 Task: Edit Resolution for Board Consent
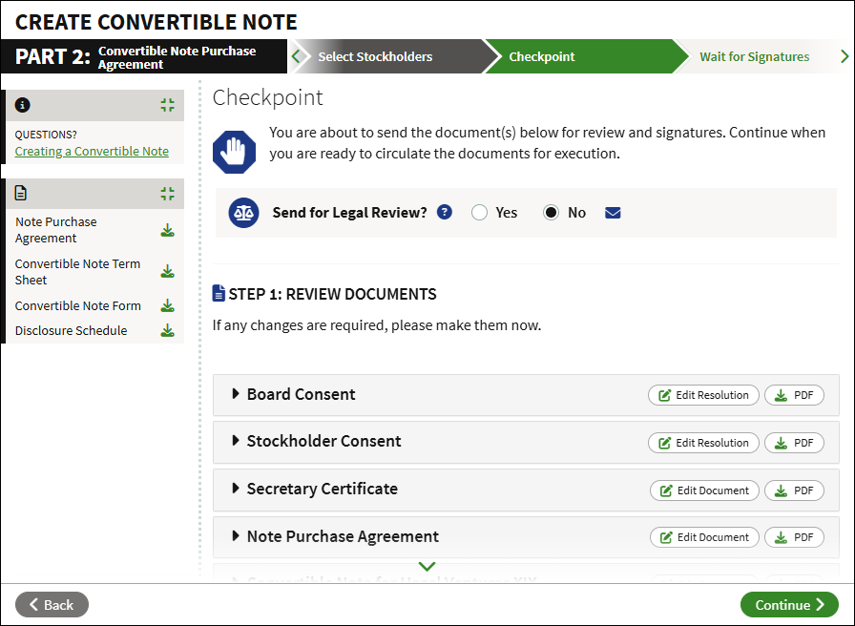[703, 395]
